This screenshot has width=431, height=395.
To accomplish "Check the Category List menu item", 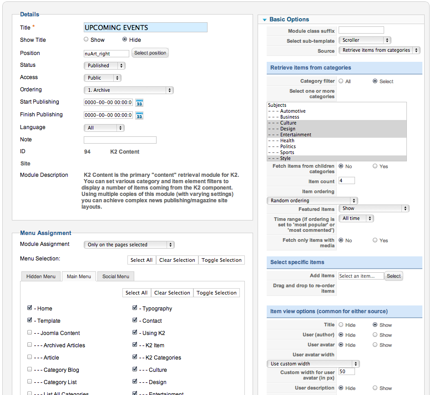I will coord(30,381).
